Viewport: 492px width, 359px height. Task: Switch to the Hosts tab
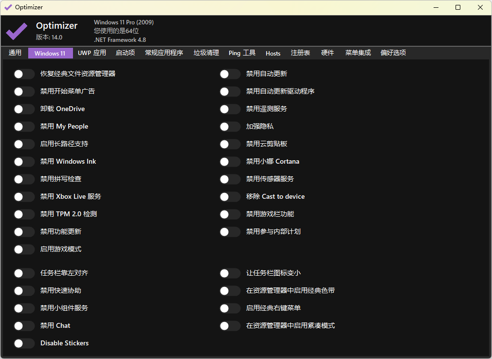[x=273, y=53]
